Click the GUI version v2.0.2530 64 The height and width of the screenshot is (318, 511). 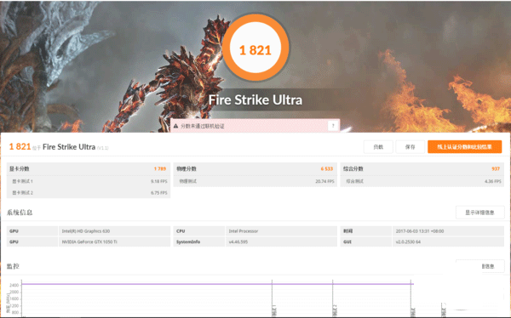click(408, 241)
